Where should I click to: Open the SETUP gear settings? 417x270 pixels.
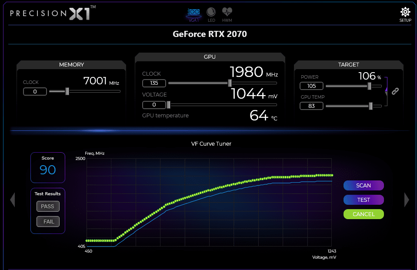click(x=405, y=15)
